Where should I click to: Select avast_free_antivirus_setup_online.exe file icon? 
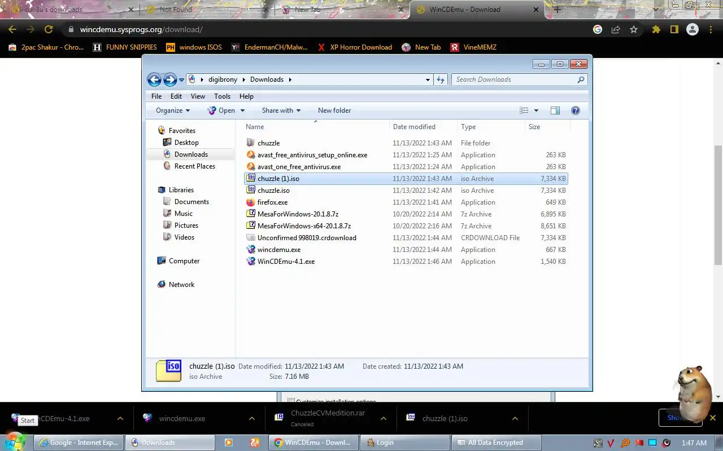[251, 154]
